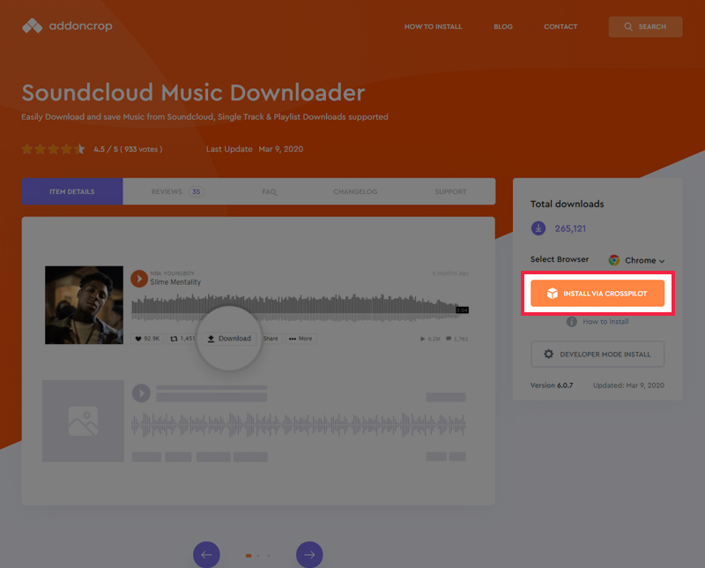Click the placeholder image thumbnail
Screen dimensions: 705x568
[83, 421]
